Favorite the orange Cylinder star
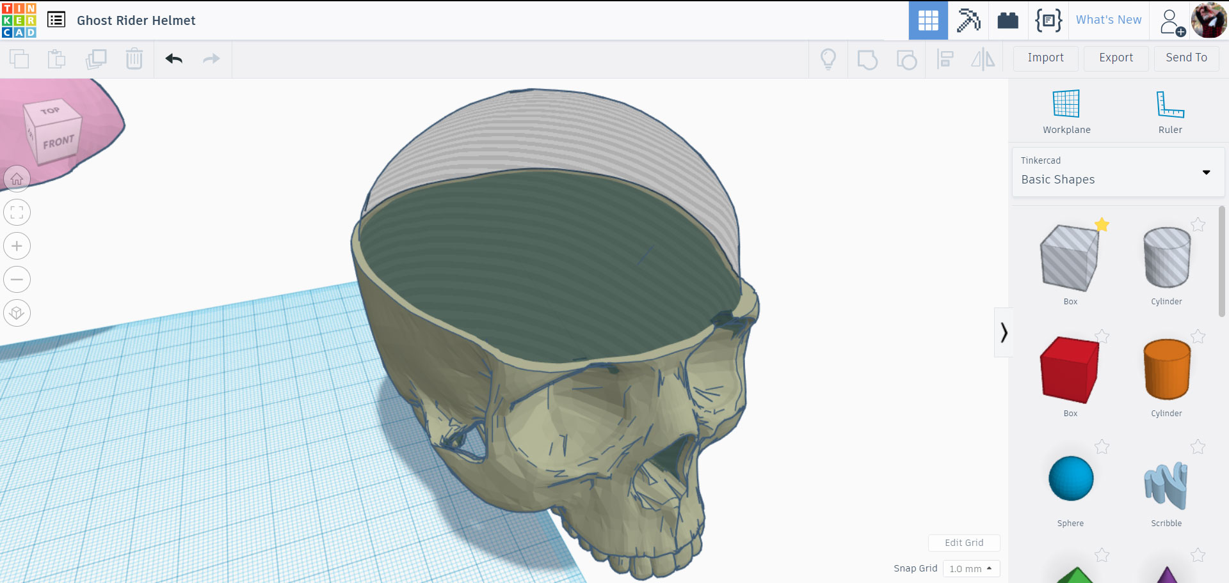The width and height of the screenshot is (1229, 583). [1198, 336]
